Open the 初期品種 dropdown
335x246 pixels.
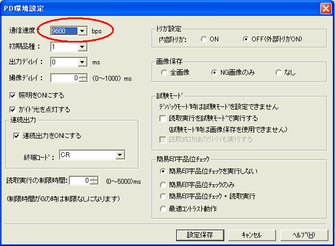coord(82,47)
